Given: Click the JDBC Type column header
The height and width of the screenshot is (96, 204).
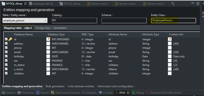Looking at the screenshot, I should point(94,34).
